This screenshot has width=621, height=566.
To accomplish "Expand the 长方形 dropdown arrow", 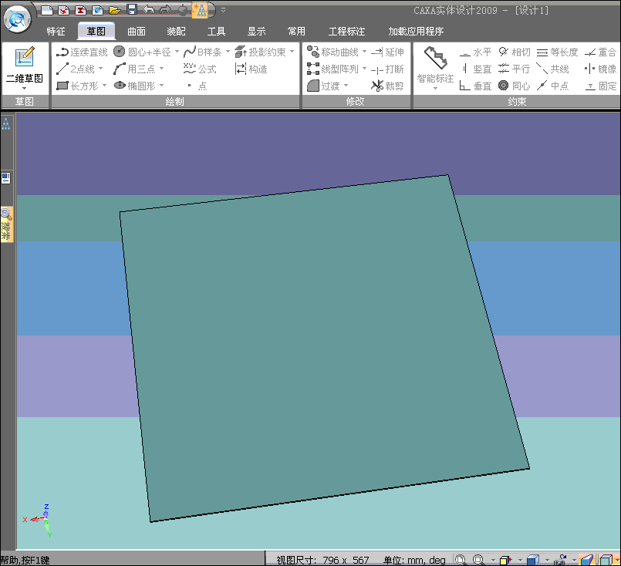I will (105, 85).
